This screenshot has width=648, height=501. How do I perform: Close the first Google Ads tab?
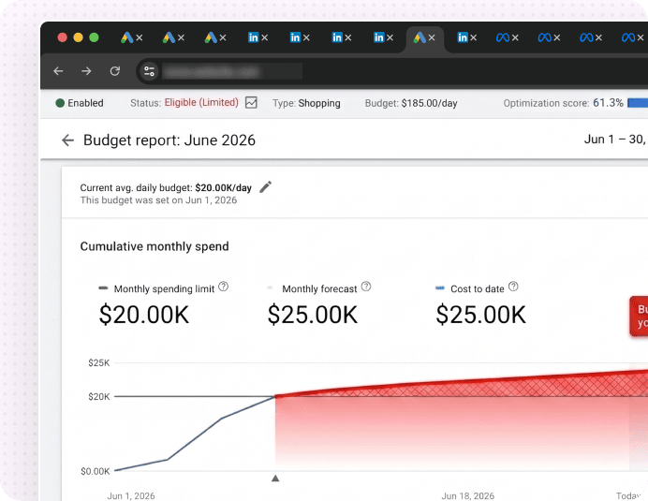tap(140, 38)
